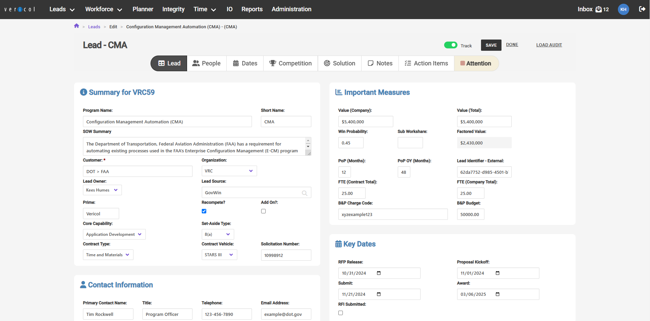Open the Proposal Kickoff calendar picker icon
The width and height of the screenshot is (650, 321).
497,273
